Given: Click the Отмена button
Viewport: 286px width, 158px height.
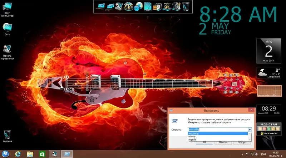Looking at the screenshot, I should (223, 142).
